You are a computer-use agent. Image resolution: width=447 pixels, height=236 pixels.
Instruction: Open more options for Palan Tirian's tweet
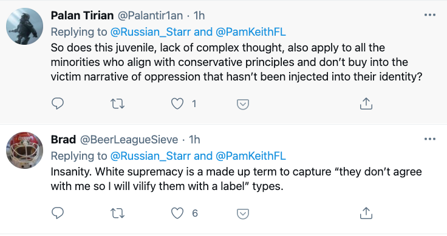tap(430, 15)
